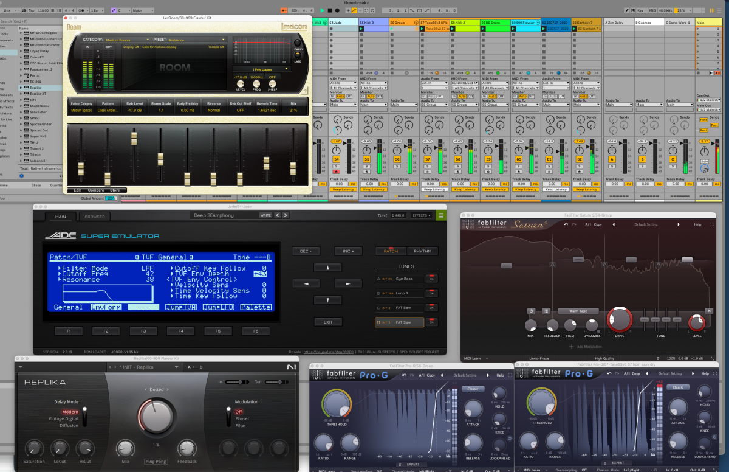Select next Jade preset arrow
The image size is (729, 472).
pos(286,215)
